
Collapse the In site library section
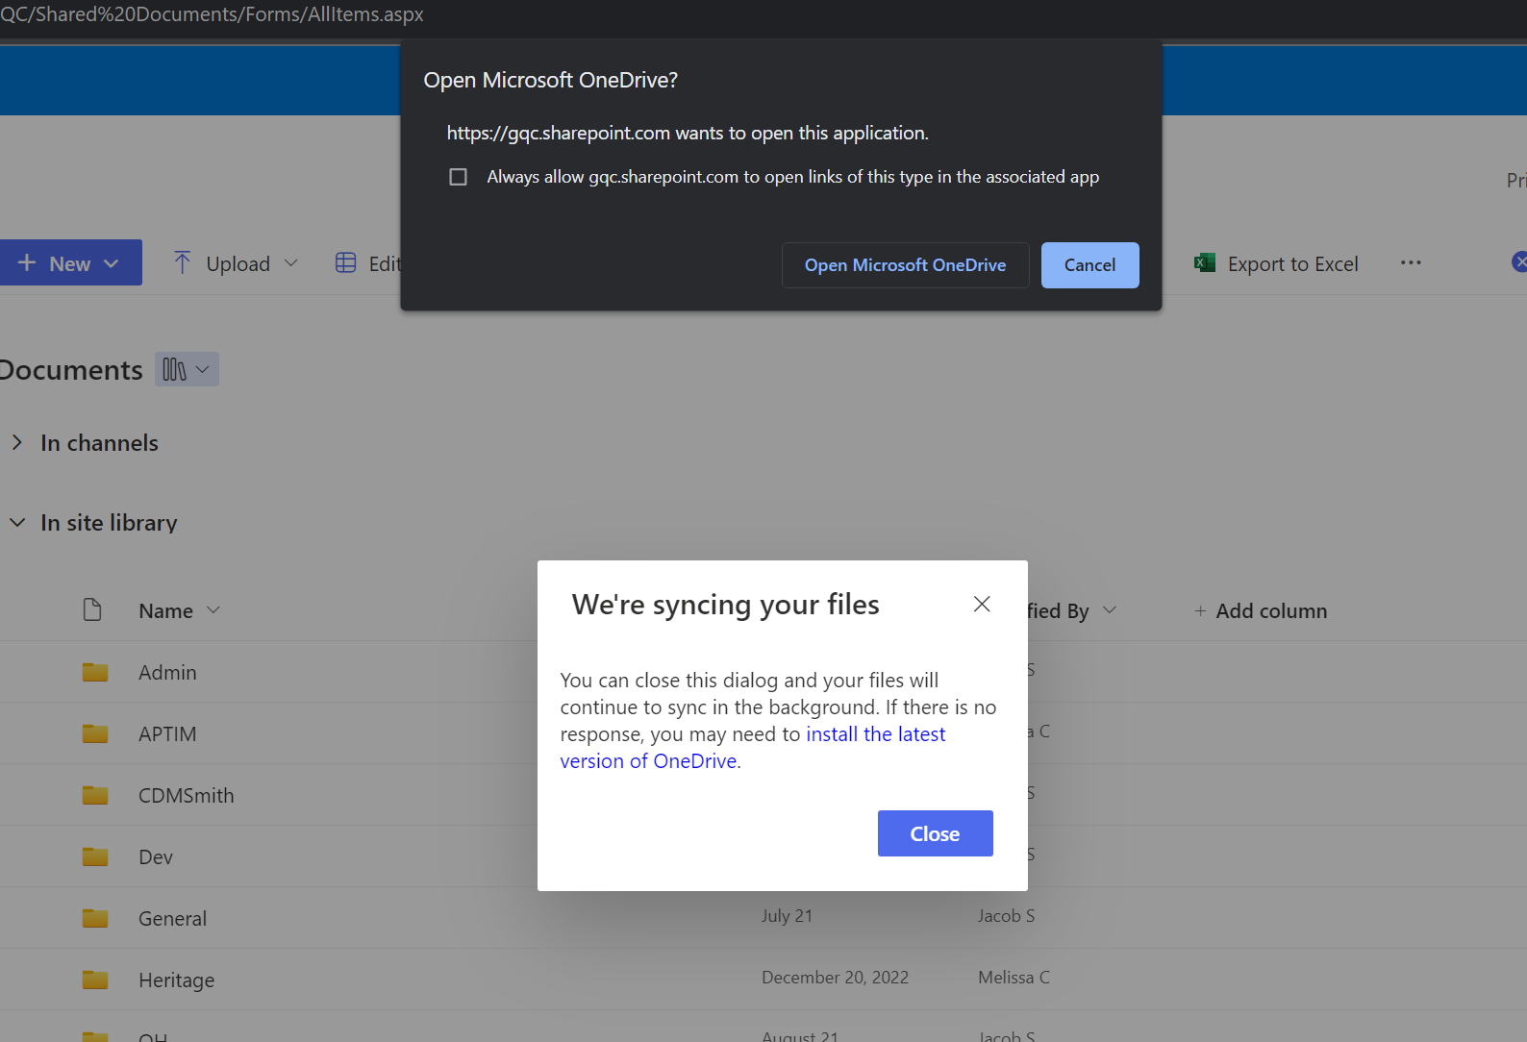coord(17,522)
